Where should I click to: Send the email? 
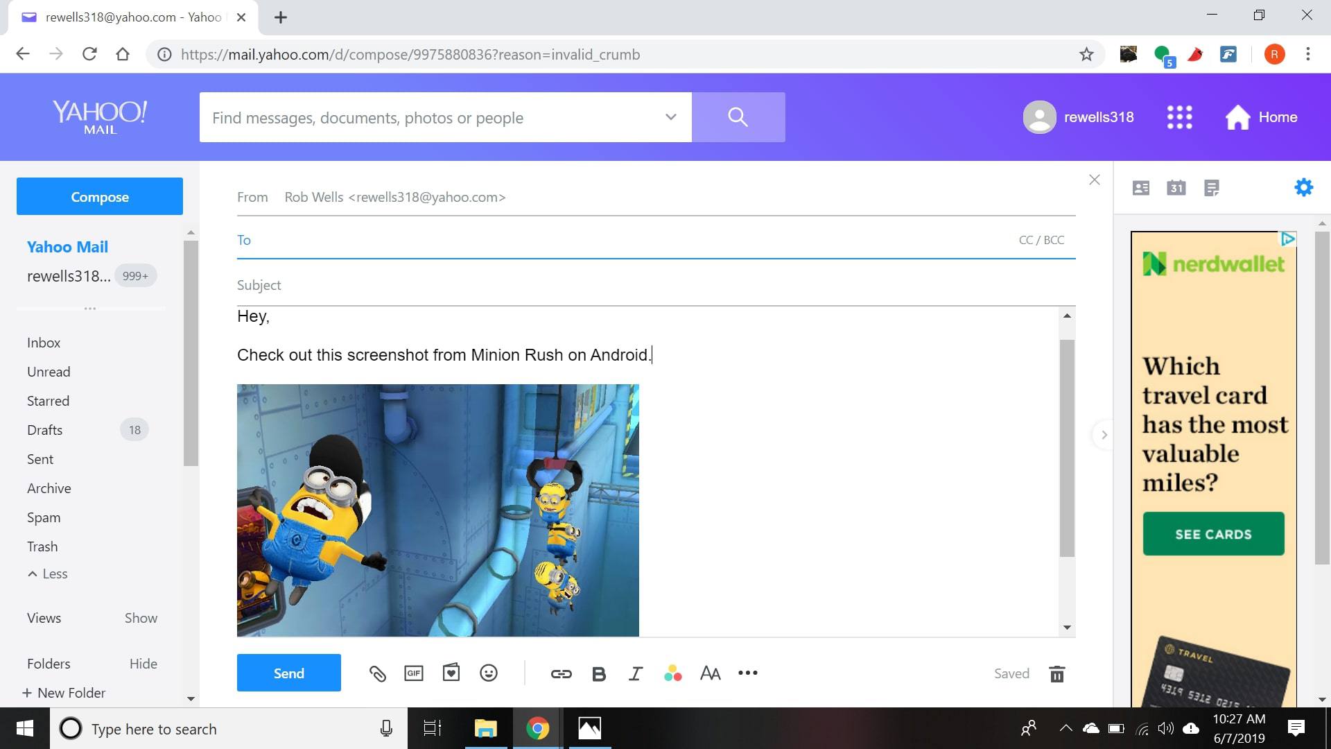[x=289, y=673]
